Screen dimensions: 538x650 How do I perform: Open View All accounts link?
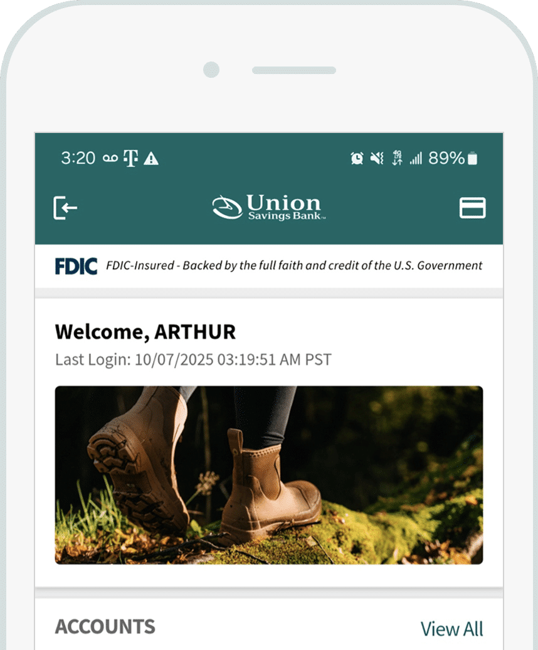(x=452, y=629)
